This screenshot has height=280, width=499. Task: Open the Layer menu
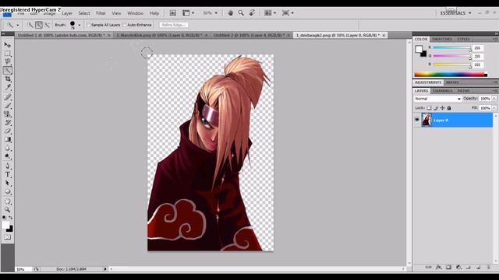[x=67, y=13]
